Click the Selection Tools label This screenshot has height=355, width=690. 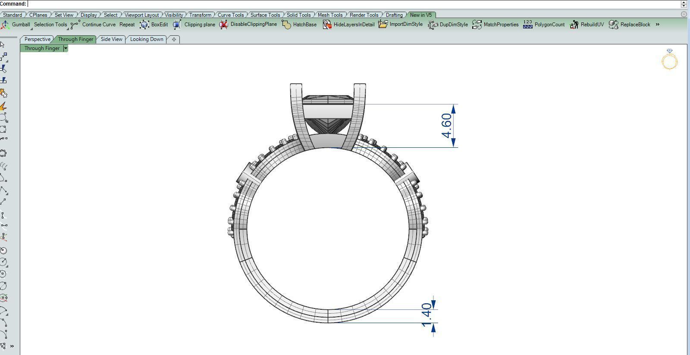point(50,25)
